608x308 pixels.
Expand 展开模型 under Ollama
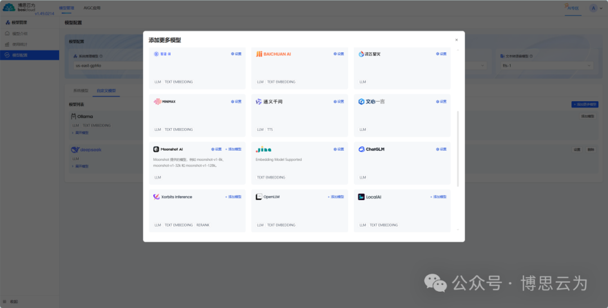coord(81,133)
